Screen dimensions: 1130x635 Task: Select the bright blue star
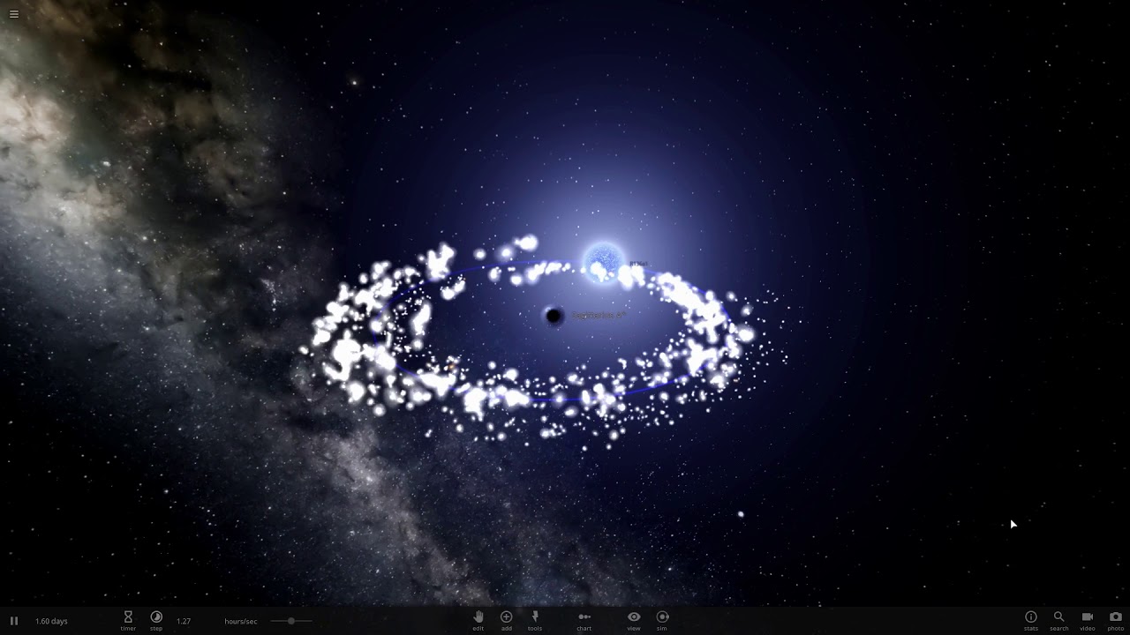point(605,262)
